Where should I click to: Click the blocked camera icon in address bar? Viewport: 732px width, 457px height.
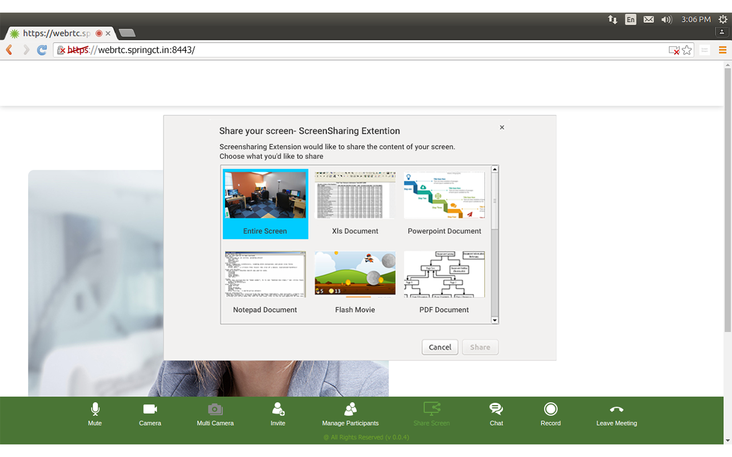point(674,50)
